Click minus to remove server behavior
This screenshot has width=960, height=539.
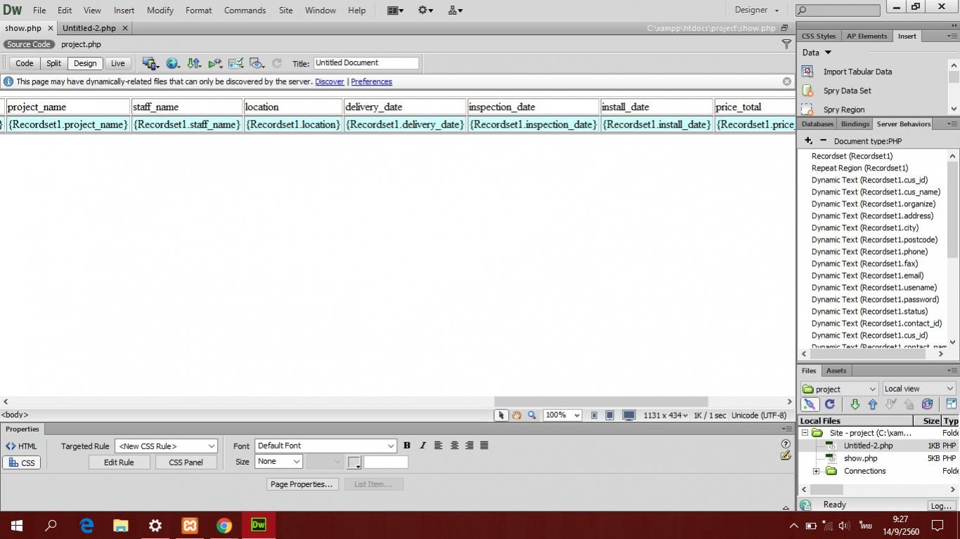(x=823, y=141)
